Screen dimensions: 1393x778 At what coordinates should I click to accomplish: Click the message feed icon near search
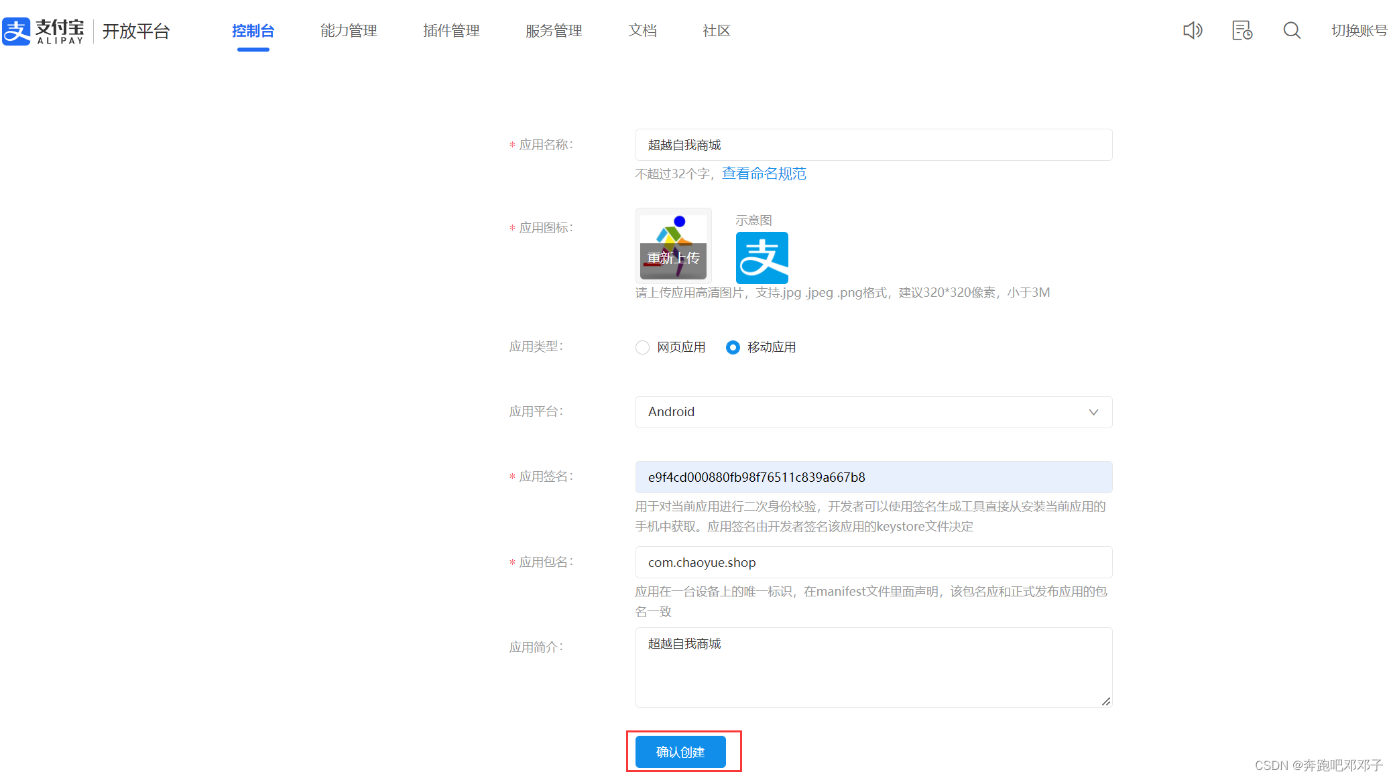1242,31
